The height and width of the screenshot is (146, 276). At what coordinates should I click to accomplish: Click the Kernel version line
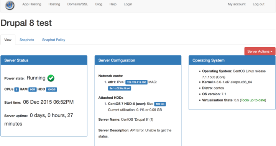click(227, 82)
